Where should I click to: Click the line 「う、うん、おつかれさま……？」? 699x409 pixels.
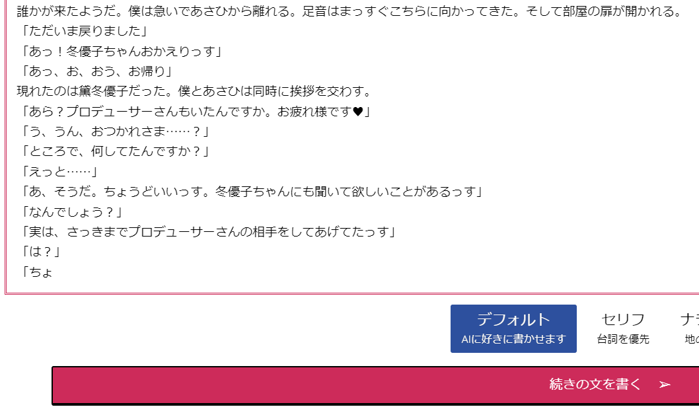tap(114, 131)
